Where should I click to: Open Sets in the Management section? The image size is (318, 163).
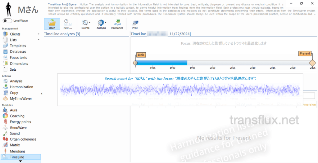coord(13,69)
